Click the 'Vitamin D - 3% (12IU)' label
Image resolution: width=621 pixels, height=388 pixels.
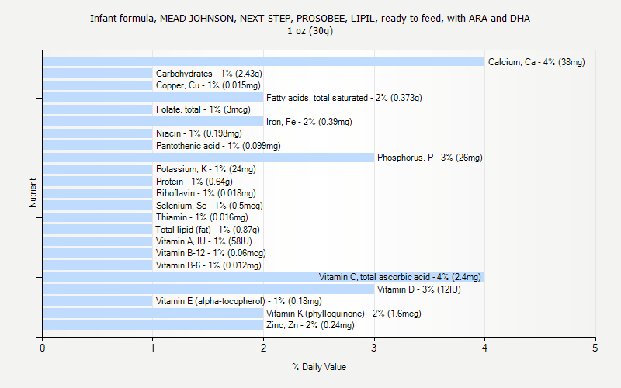418,289
